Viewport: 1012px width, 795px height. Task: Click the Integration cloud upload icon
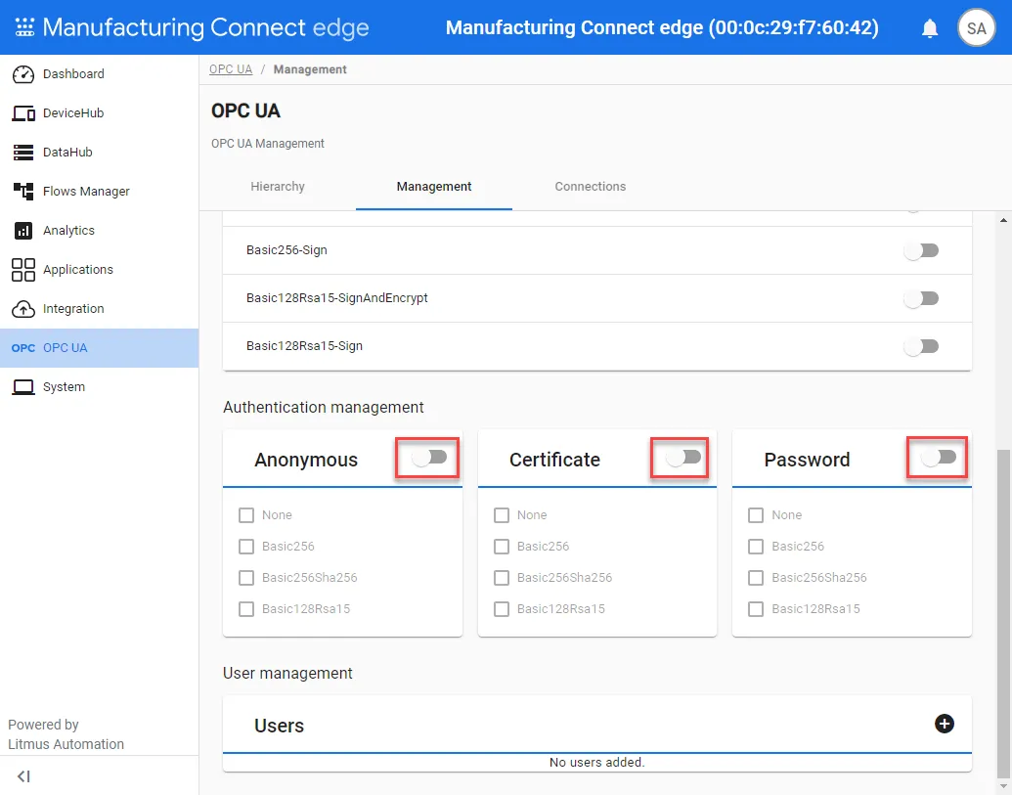tap(23, 309)
